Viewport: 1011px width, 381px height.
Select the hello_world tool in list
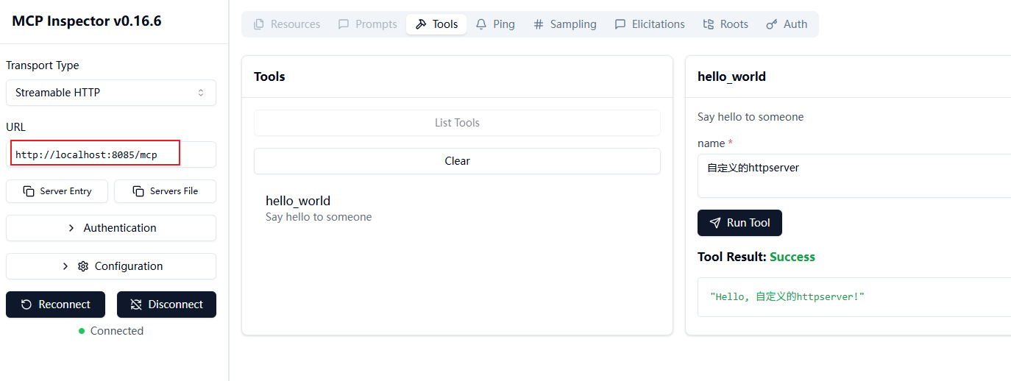click(x=298, y=201)
